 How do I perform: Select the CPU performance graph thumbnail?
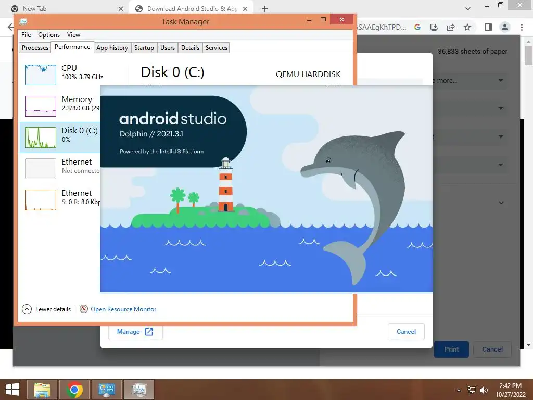point(41,75)
